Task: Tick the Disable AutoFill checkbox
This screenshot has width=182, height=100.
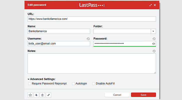Action: (x=93, y=83)
